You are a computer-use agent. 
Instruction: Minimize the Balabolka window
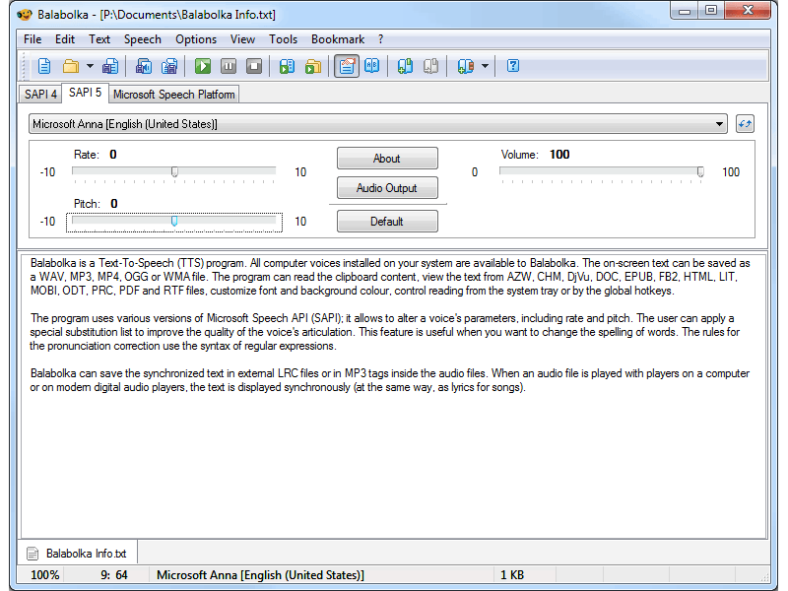coord(685,11)
